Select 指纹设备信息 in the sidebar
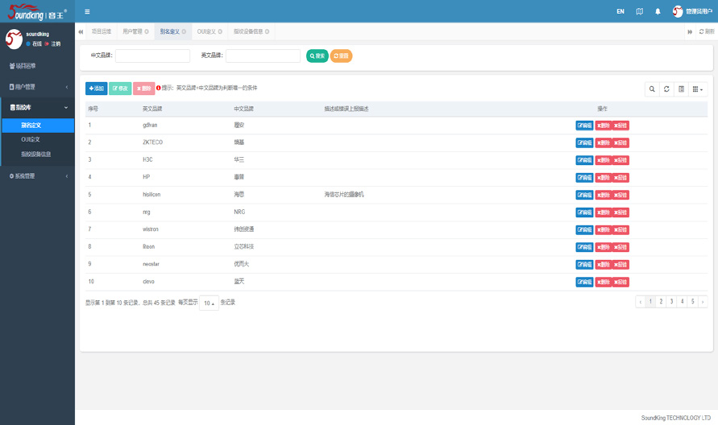This screenshot has height=425, width=718. pyautogui.click(x=38, y=155)
